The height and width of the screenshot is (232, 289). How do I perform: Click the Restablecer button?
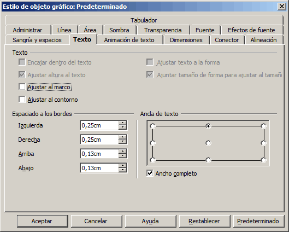(x=204, y=221)
